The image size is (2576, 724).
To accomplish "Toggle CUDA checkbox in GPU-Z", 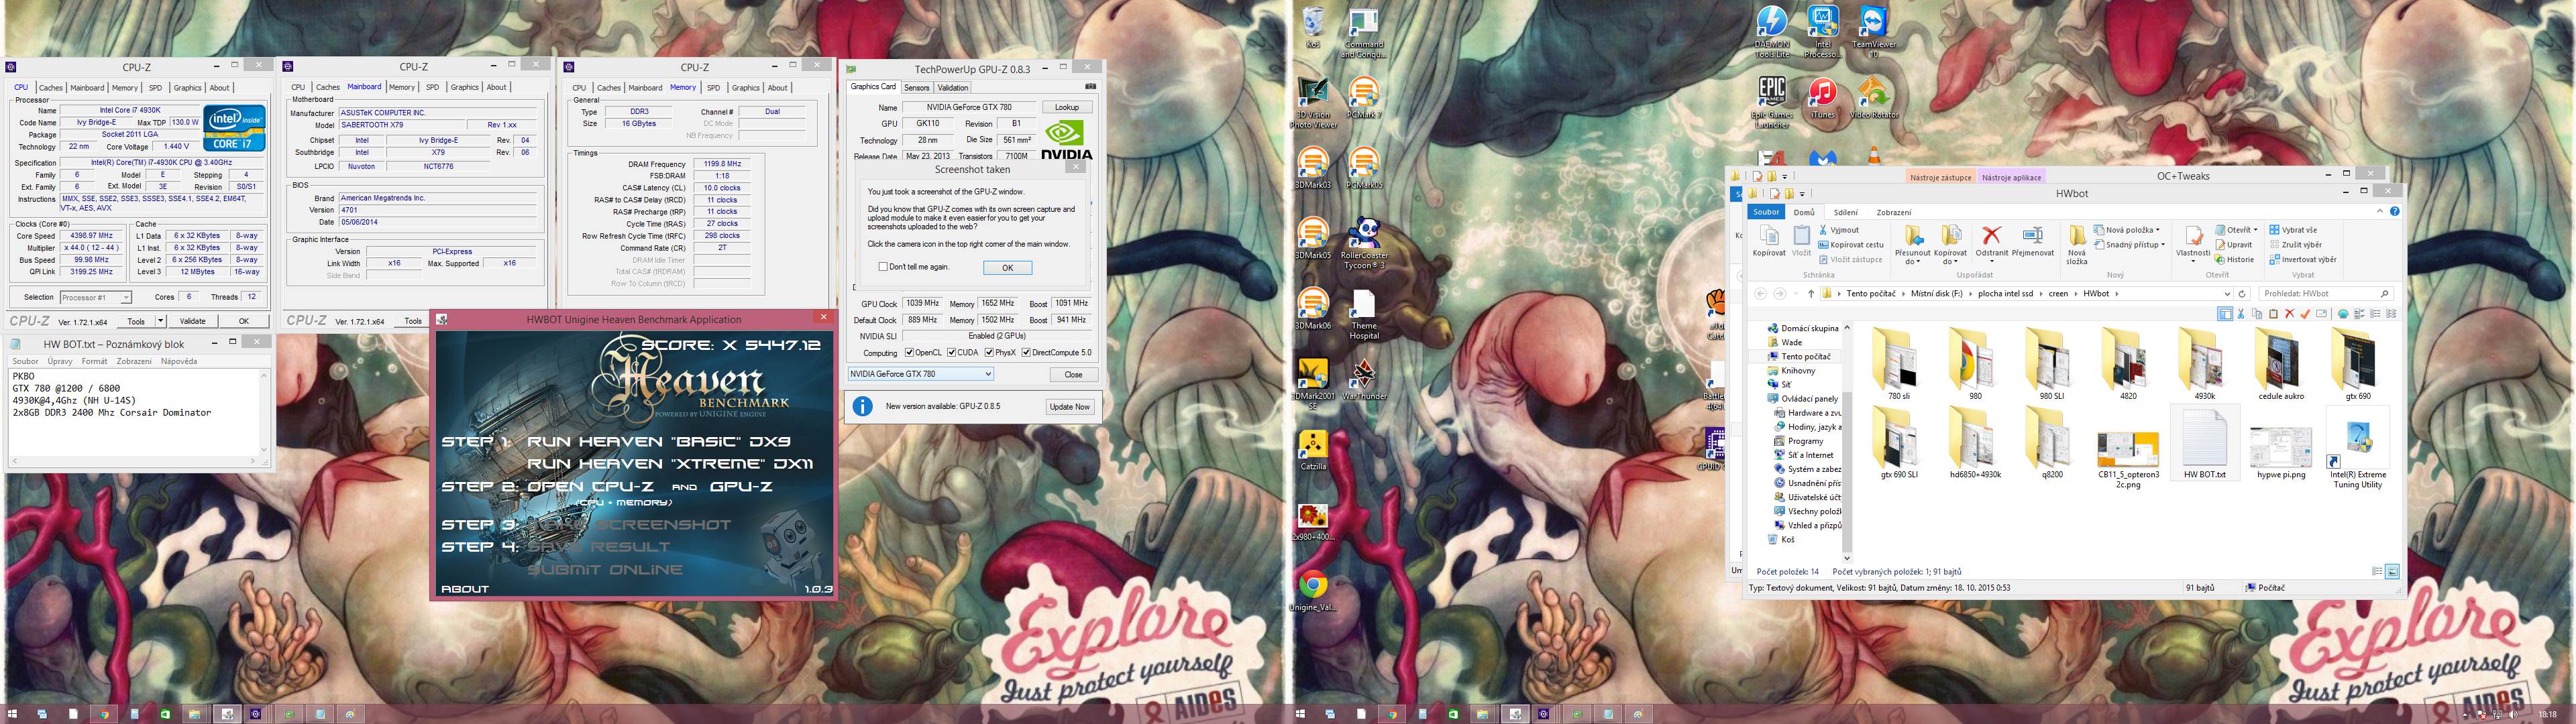I will coord(951,352).
